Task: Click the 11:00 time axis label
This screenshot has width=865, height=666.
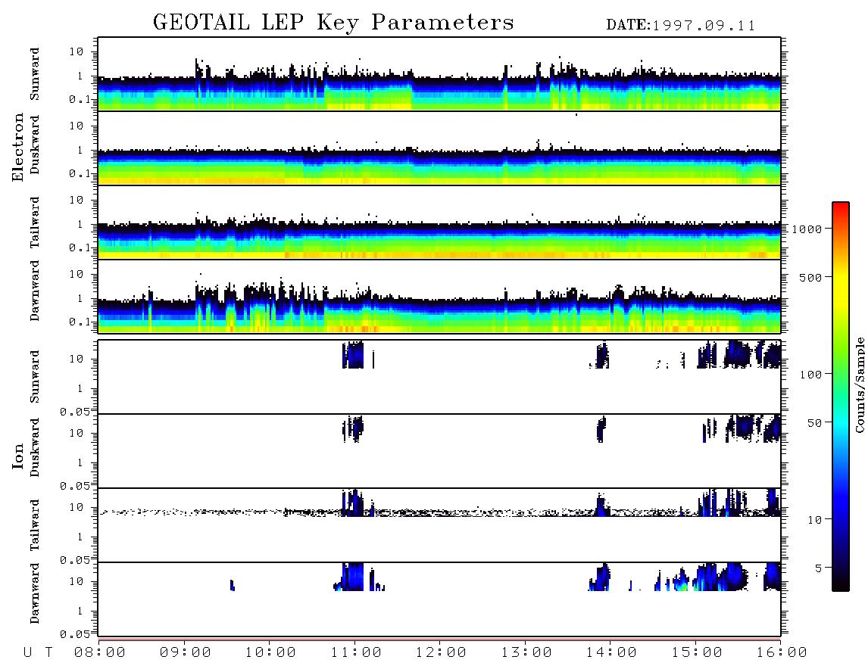Action: (x=356, y=652)
